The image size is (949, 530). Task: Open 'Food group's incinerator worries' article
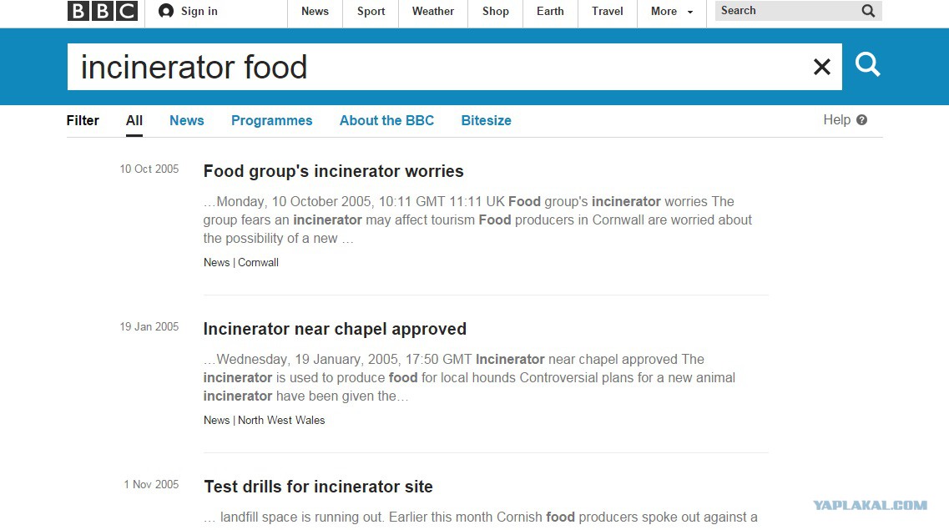pos(334,171)
